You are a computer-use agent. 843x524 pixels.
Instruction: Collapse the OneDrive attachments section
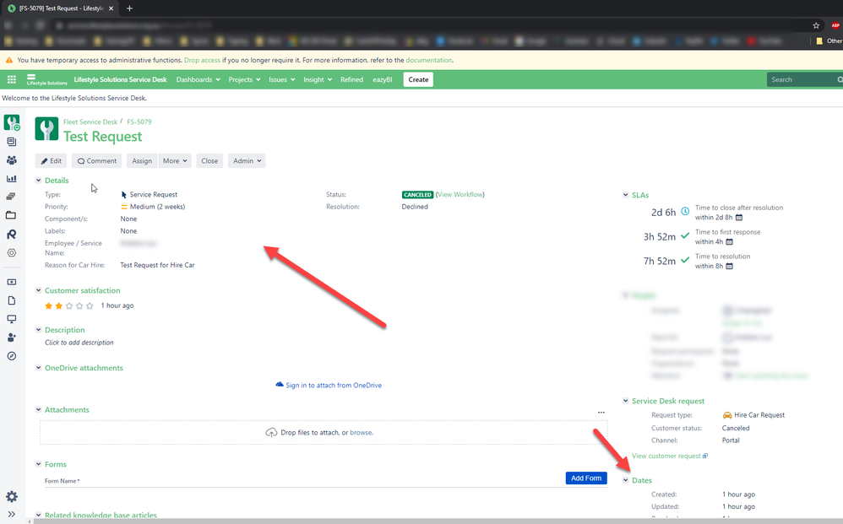(38, 368)
